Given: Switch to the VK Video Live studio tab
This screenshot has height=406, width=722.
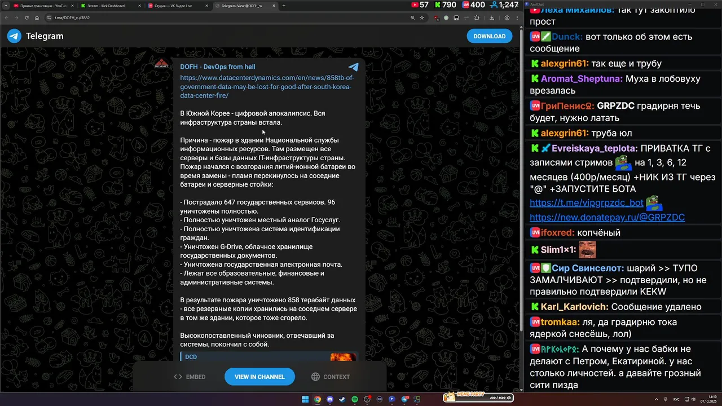Looking at the screenshot, I should point(177,6).
